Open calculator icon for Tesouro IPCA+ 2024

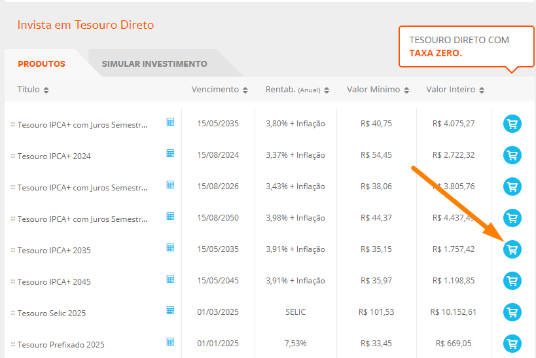[x=170, y=153]
